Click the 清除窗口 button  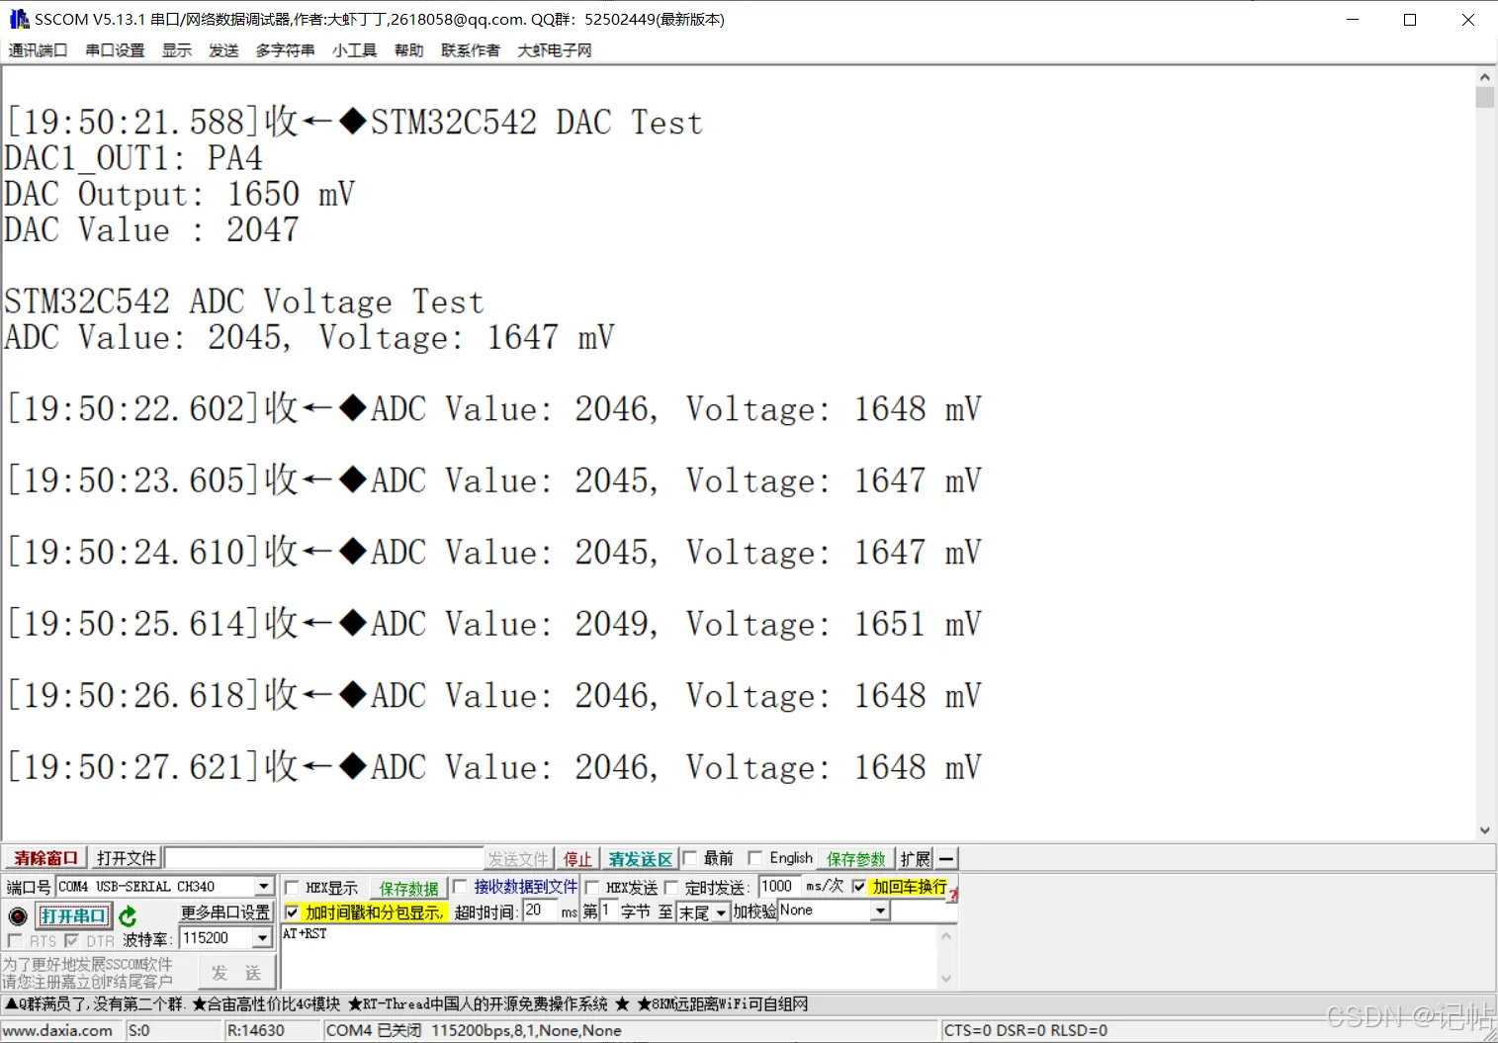[x=45, y=858]
